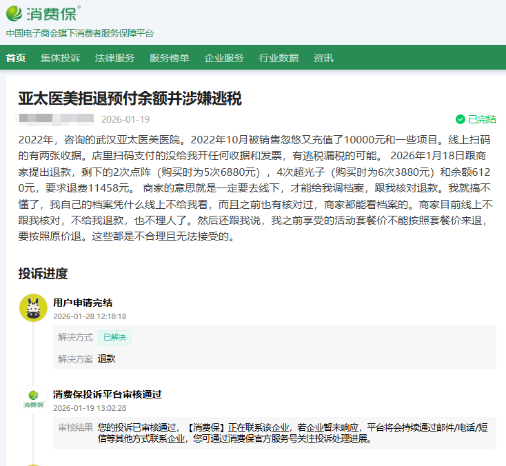Image resolution: width=506 pixels, height=466 pixels.
Task: Switch to the 行业数据 section
Action: click(279, 58)
